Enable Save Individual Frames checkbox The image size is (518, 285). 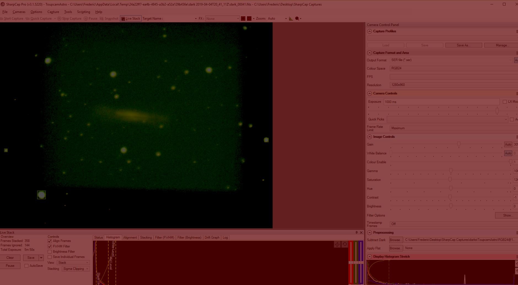tap(50, 257)
